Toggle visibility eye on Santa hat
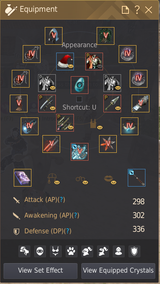The height and width of the screenshot is (284, 160). 71,66
